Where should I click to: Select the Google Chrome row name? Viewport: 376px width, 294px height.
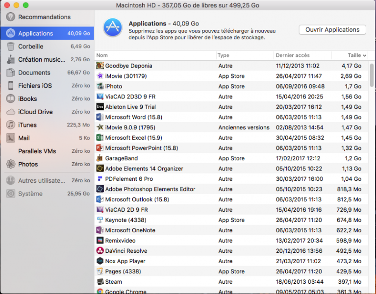(125, 292)
